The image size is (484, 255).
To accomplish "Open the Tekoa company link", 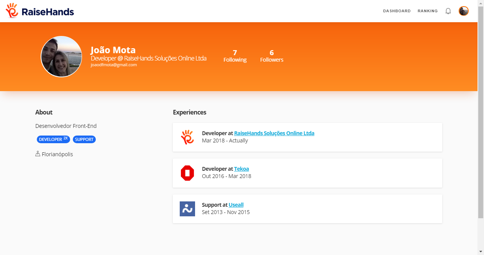I will tap(241, 169).
